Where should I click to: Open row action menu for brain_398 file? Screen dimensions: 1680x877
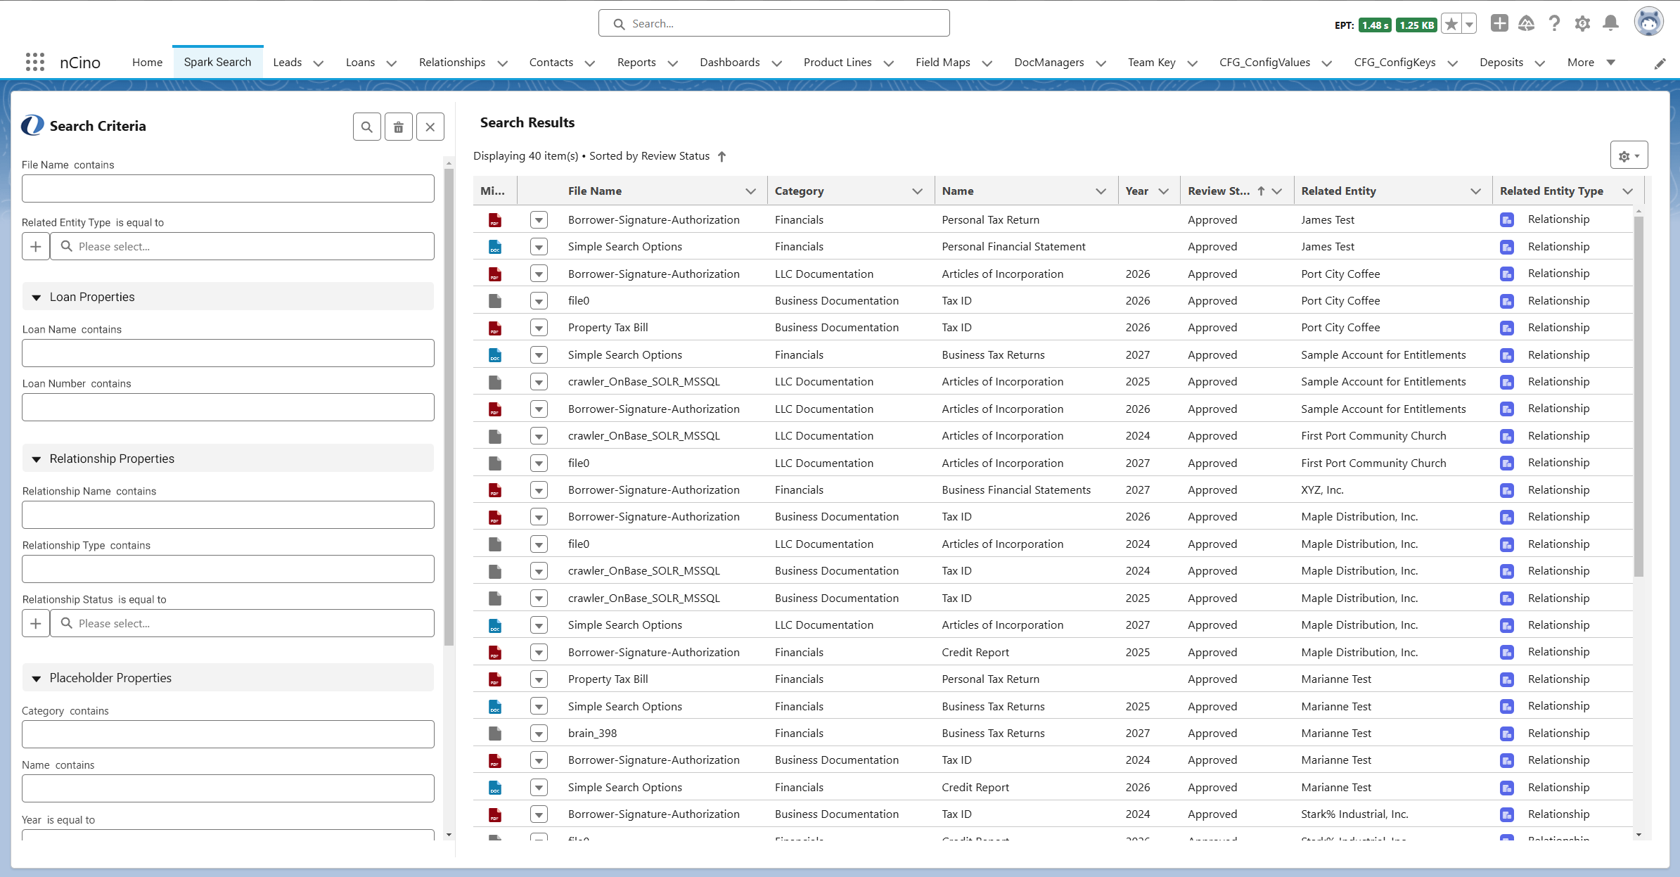(x=539, y=734)
